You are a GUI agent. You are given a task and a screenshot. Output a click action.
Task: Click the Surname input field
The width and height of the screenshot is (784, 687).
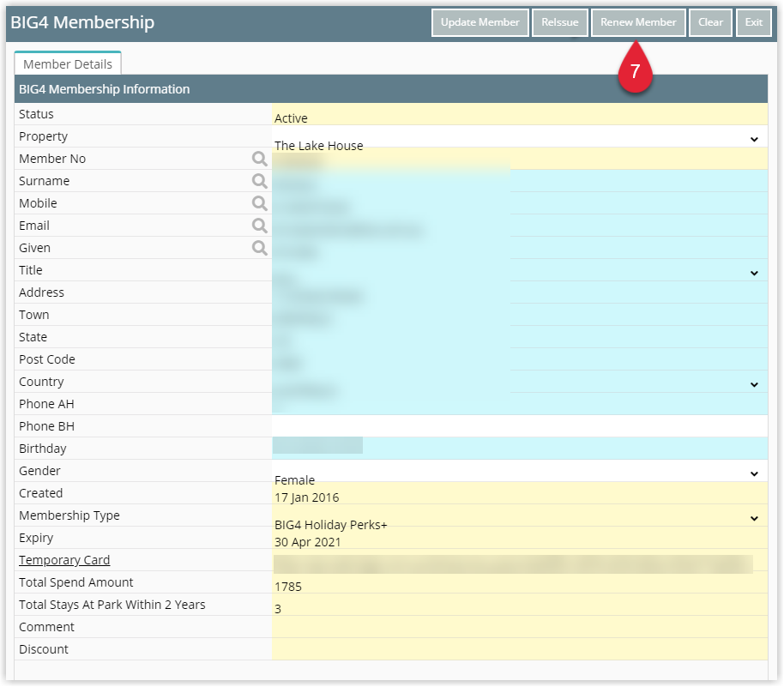point(520,181)
